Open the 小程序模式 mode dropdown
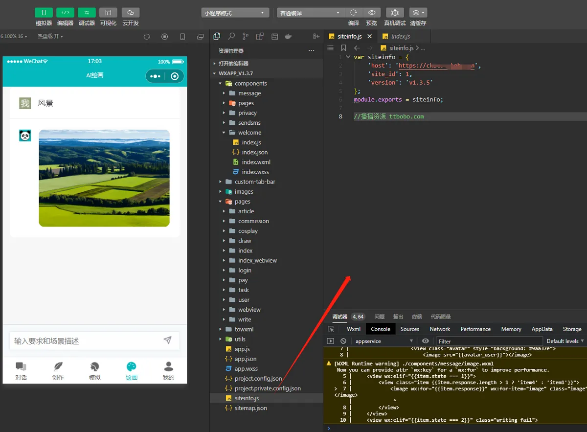587x432 pixels. point(235,13)
